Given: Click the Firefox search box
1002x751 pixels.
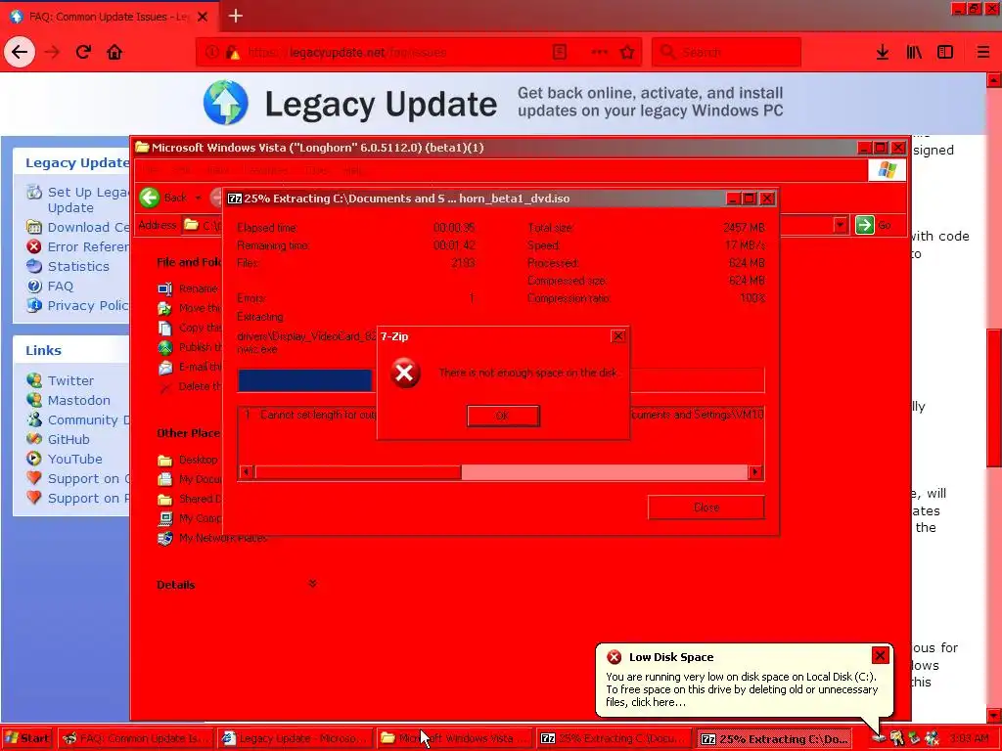Looking at the screenshot, I should coord(727,53).
